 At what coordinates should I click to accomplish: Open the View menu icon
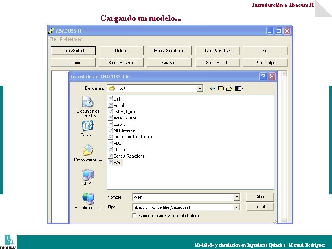tap(239, 88)
